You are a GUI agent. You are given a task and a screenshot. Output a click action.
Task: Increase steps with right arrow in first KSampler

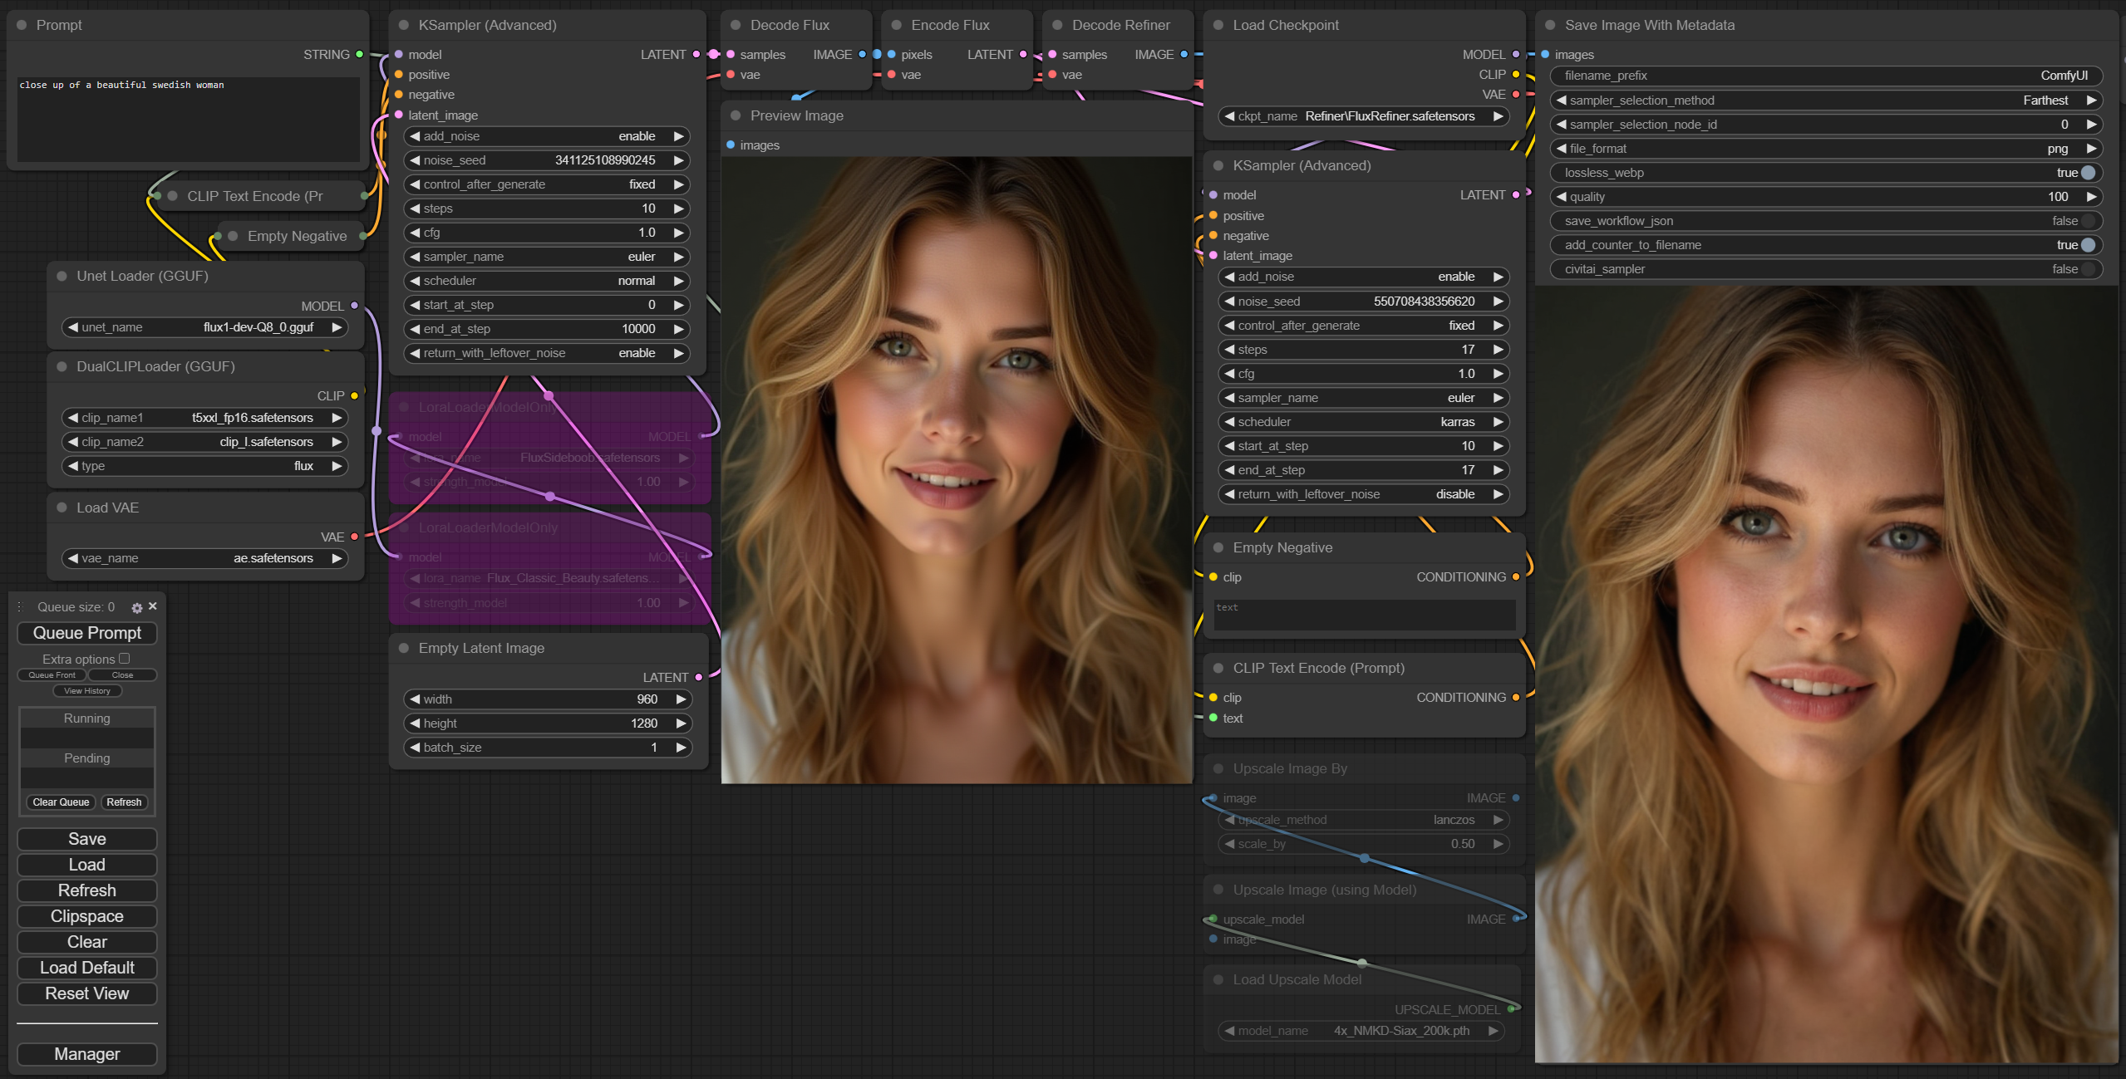click(679, 208)
